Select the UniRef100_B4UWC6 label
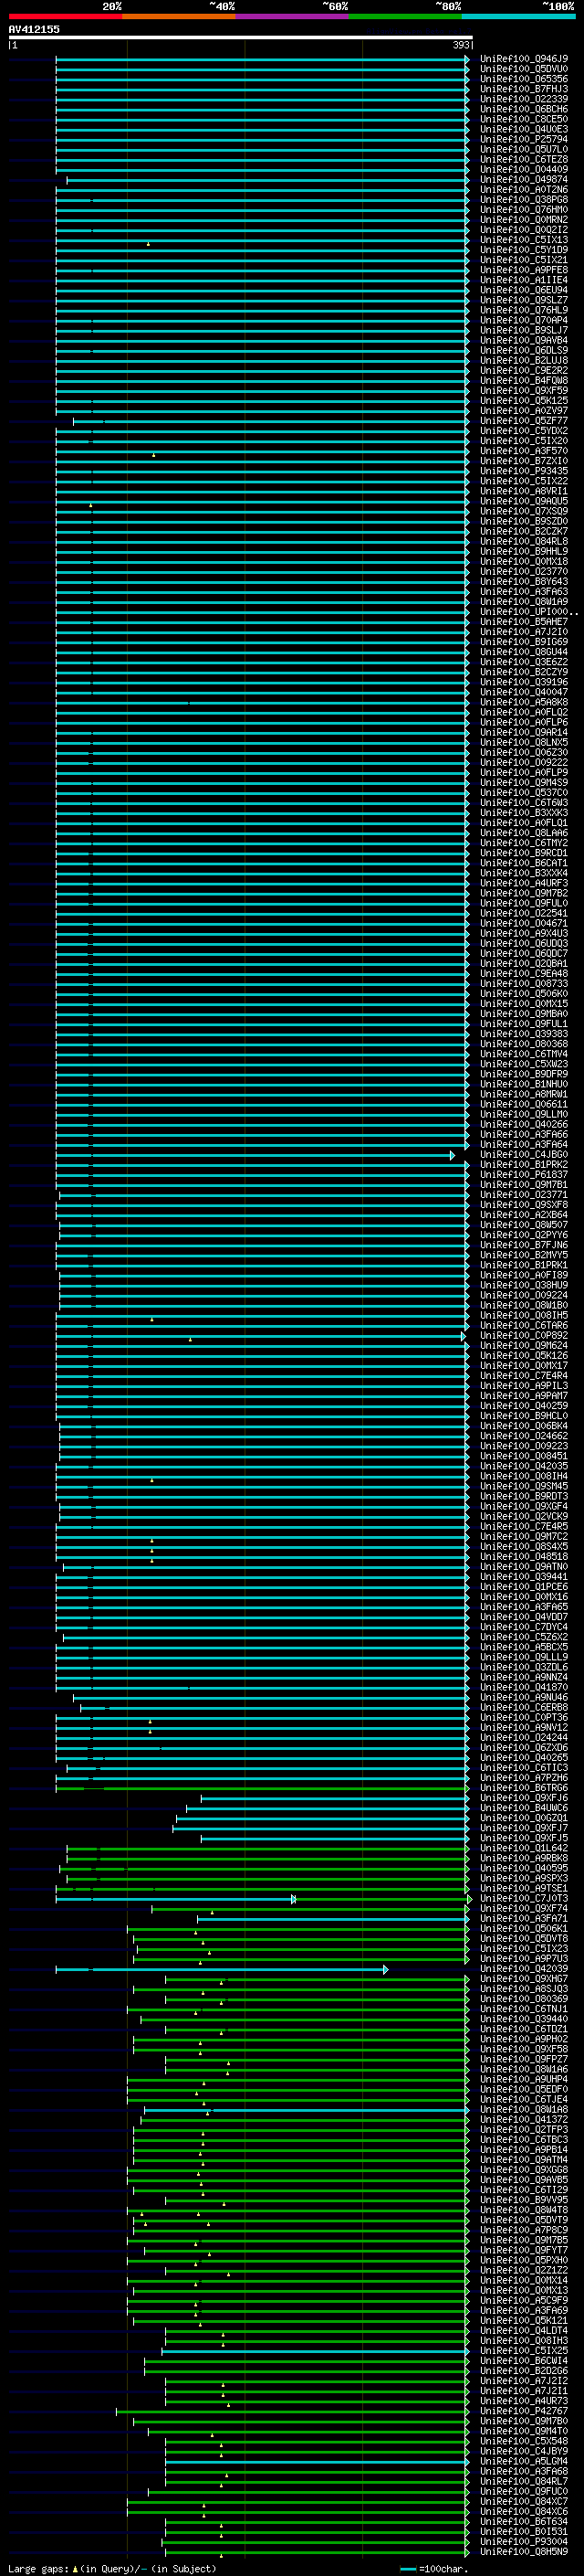Image resolution: width=584 pixels, height=2576 pixels. pyautogui.click(x=523, y=1808)
